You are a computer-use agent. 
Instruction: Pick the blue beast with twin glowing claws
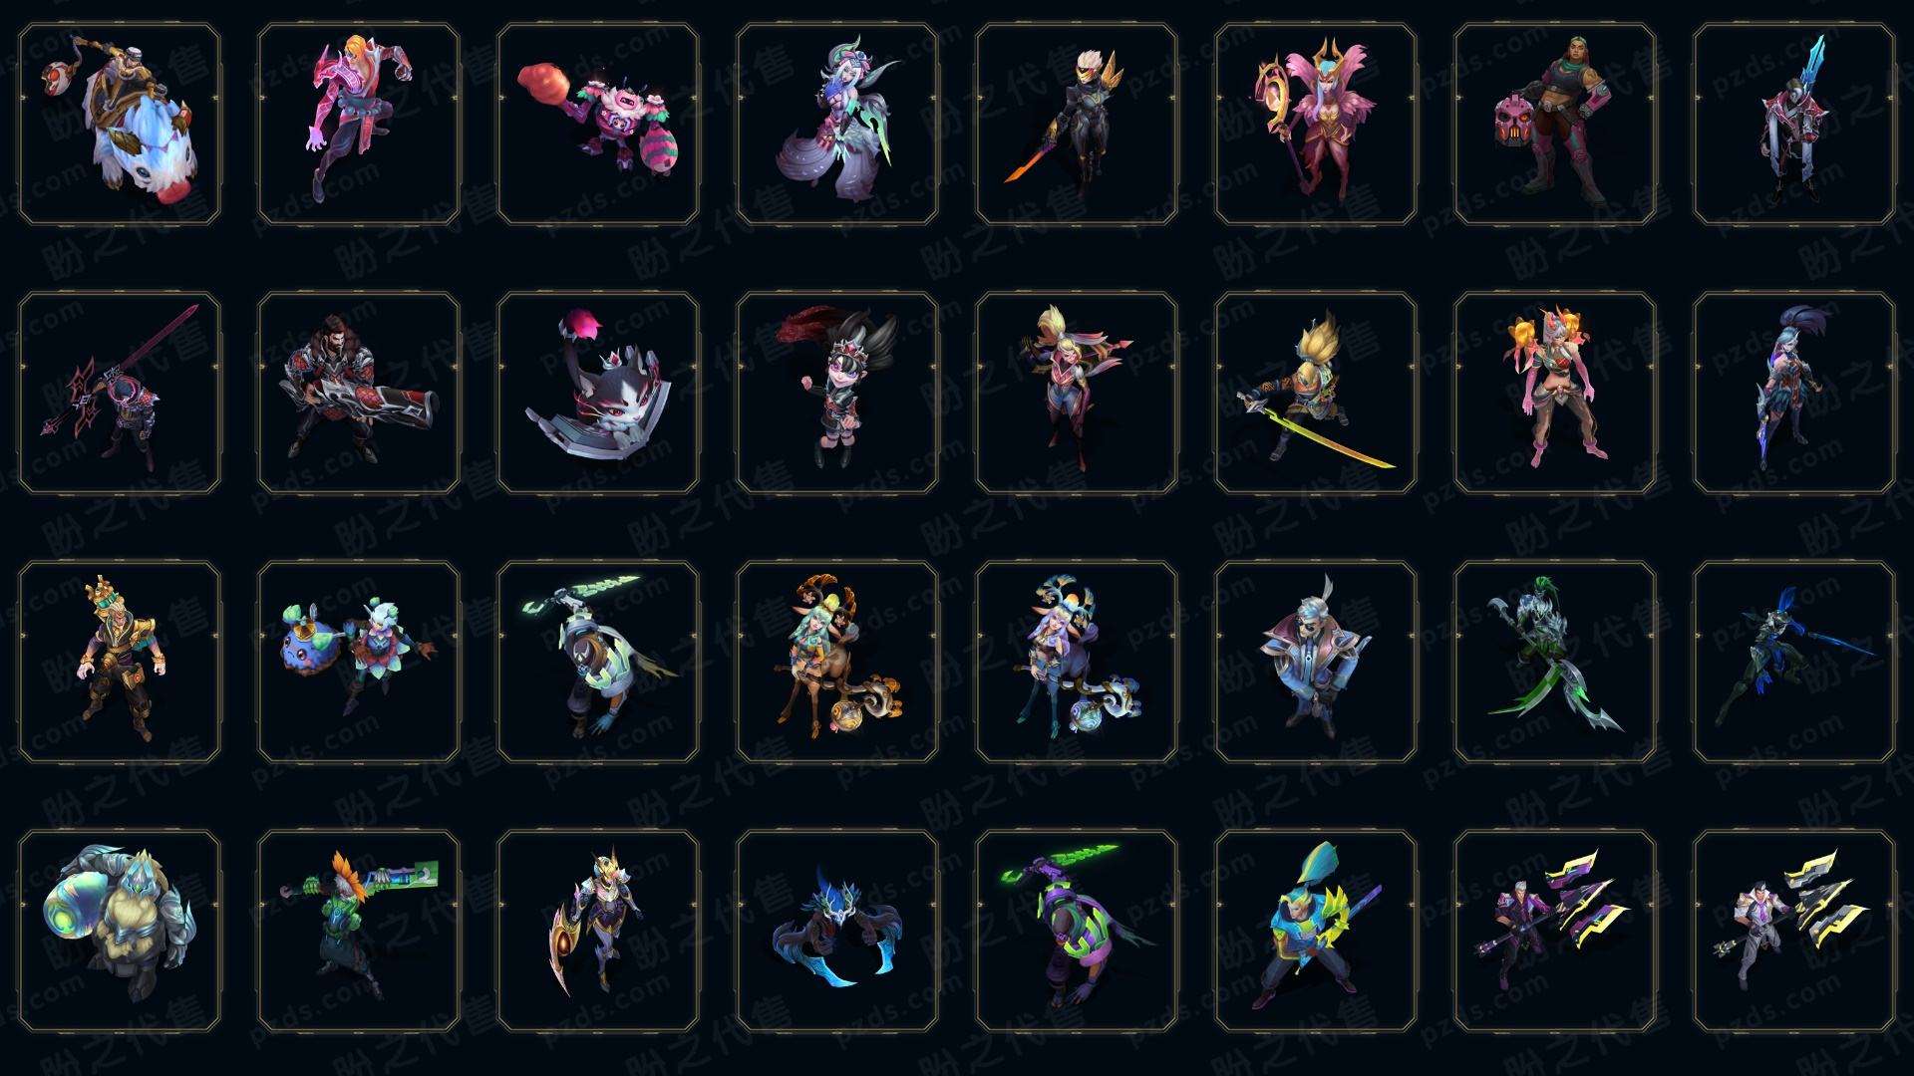click(837, 931)
